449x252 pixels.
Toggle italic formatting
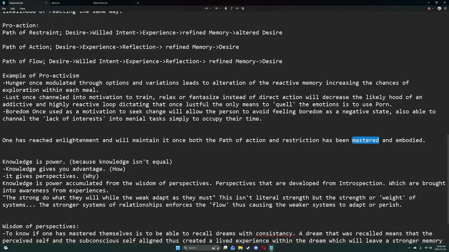(231, 8)
